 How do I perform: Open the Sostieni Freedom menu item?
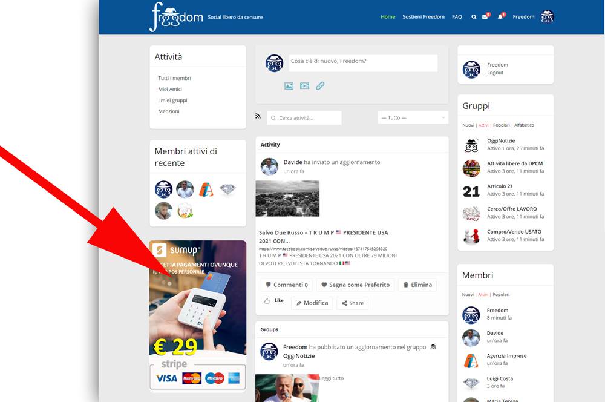pos(423,16)
